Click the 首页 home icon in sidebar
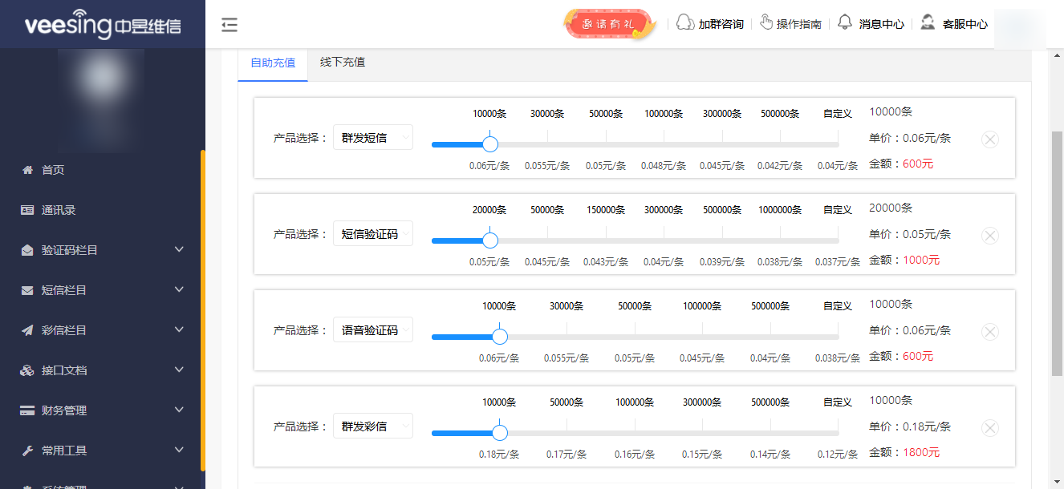Viewport: 1064px width, 489px height. coord(30,169)
